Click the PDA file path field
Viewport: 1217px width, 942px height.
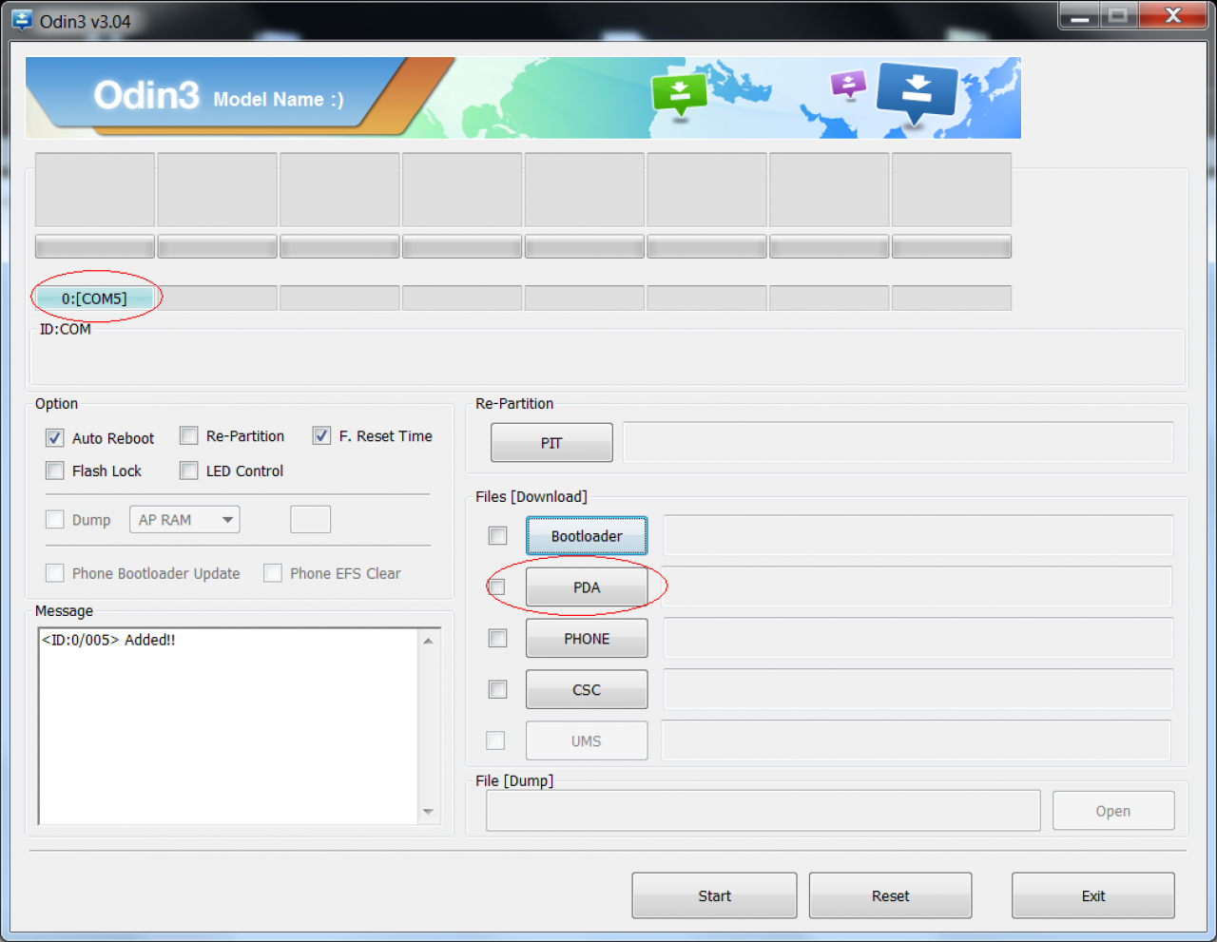[x=918, y=587]
